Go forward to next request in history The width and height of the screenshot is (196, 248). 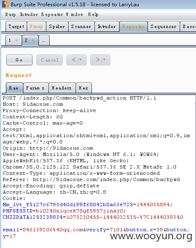[98, 60]
